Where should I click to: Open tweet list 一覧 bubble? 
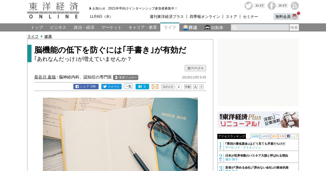tap(128, 87)
